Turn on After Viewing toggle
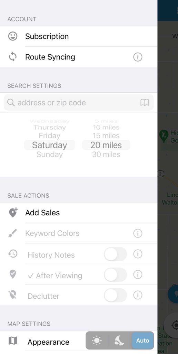Viewport: 178px width, 354px height. (x=115, y=274)
